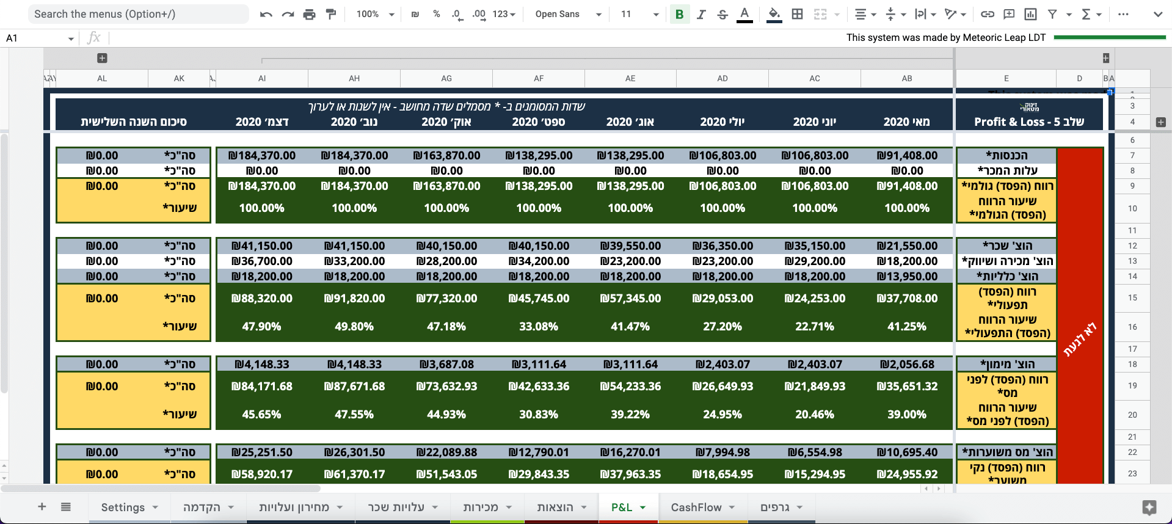Image resolution: width=1172 pixels, height=524 pixels.
Task: Expand column group with plus above AL
Action: (x=102, y=58)
